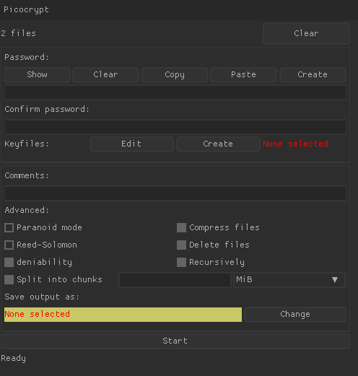The width and height of the screenshot is (358, 376).
Task: Paste a password from the clipboard
Action: coord(243,75)
